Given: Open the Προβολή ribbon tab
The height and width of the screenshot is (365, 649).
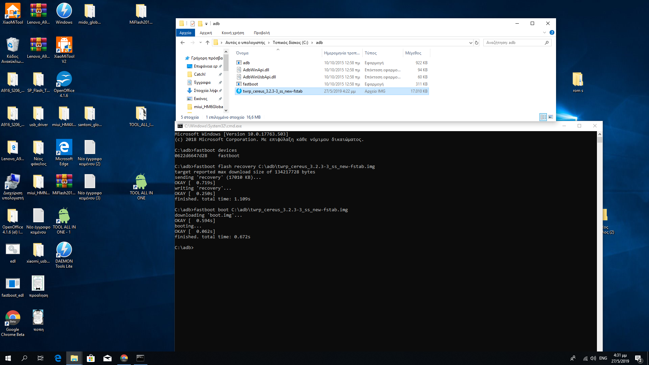Looking at the screenshot, I should 261,33.
